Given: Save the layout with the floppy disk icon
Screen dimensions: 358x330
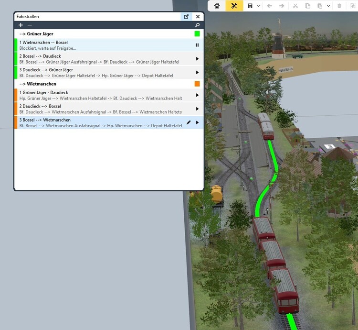Looking at the screenshot, I should tap(250, 6).
